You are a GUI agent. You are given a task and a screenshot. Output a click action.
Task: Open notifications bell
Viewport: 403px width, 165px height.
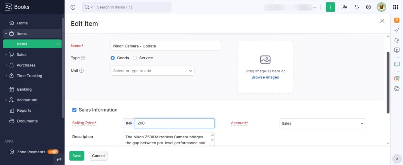tap(357, 7)
